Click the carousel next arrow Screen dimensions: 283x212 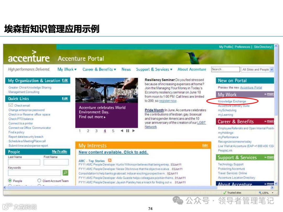click(134, 131)
